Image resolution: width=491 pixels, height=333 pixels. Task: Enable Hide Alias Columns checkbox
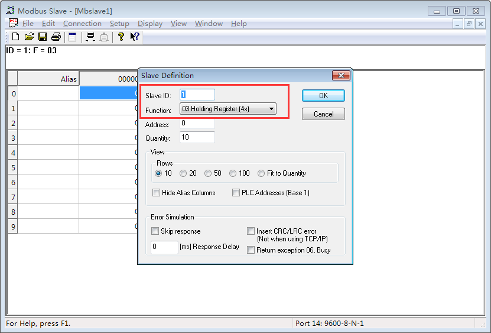156,193
